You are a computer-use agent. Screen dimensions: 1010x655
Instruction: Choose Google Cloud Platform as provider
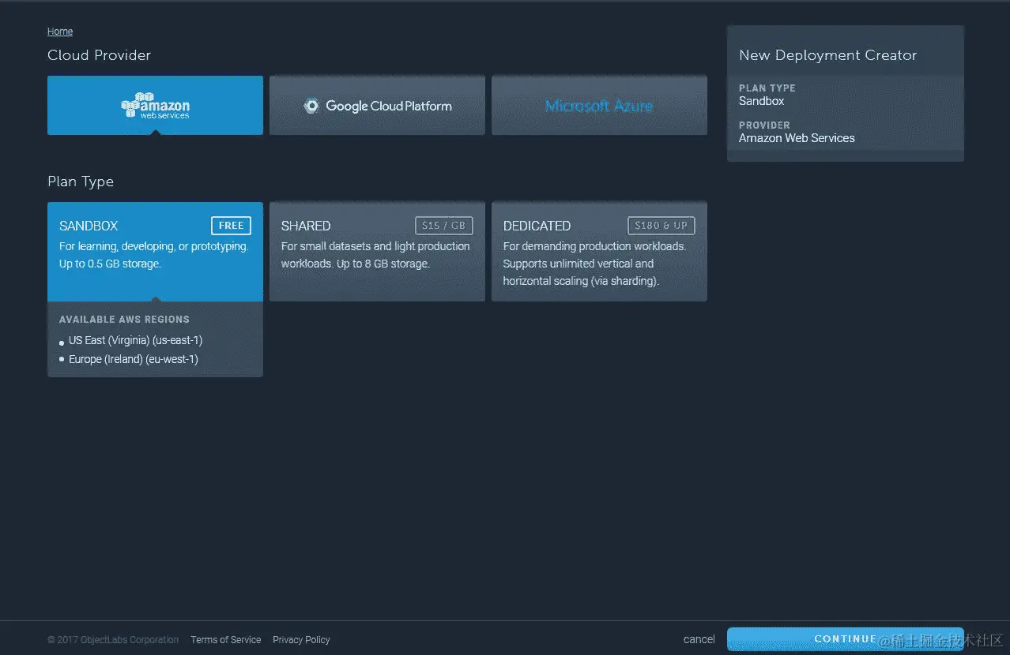click(377, 105)
